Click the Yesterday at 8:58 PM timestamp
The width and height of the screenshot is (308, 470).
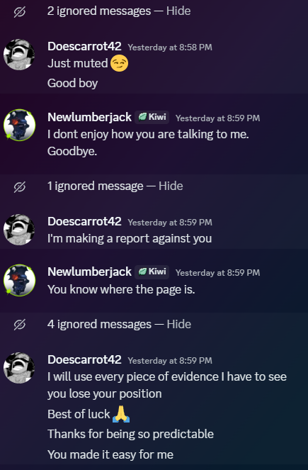coord(170,47)
